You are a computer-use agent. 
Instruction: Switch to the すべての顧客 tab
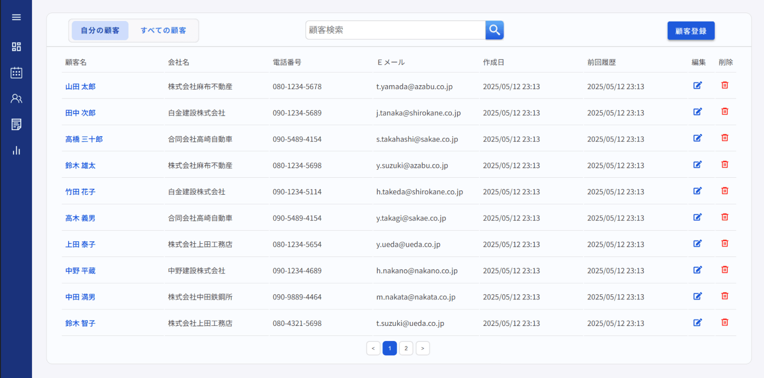pos(163,31)
